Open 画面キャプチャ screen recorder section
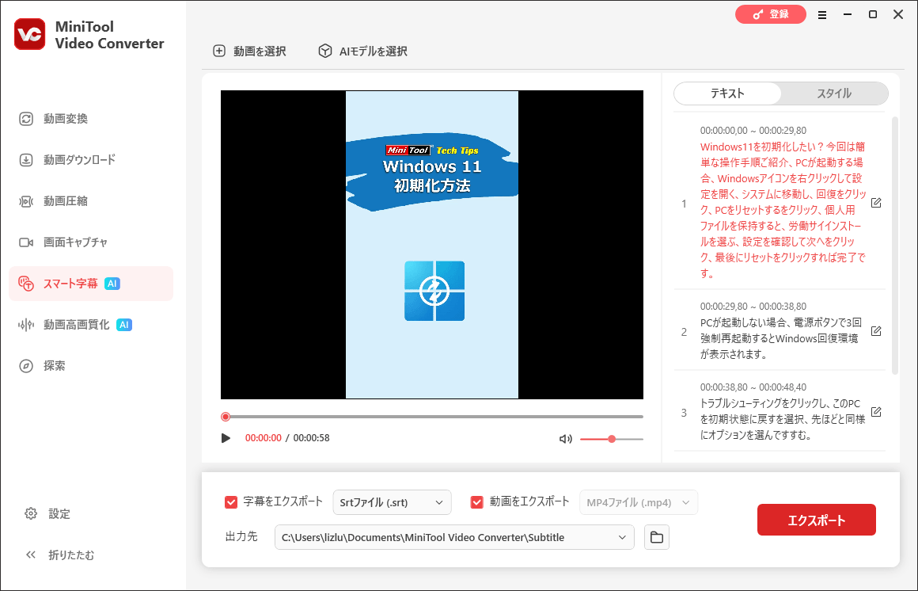The height and width of the screenshot is (591, 918). pyautogui.click(x=91, y=242)
